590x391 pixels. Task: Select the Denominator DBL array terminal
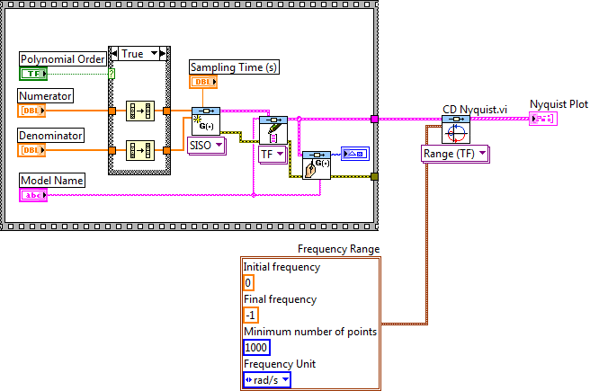click(31, 150)
